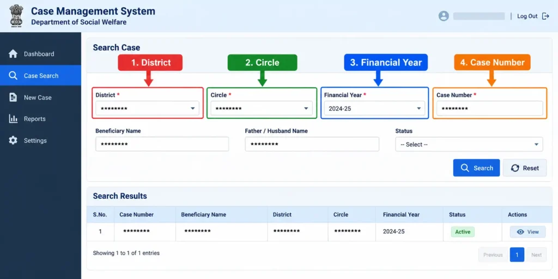The image size is (558, 279).
Task: Click the Reports bar chart icon
Action: pyautogui.click(x=13, y=119)
